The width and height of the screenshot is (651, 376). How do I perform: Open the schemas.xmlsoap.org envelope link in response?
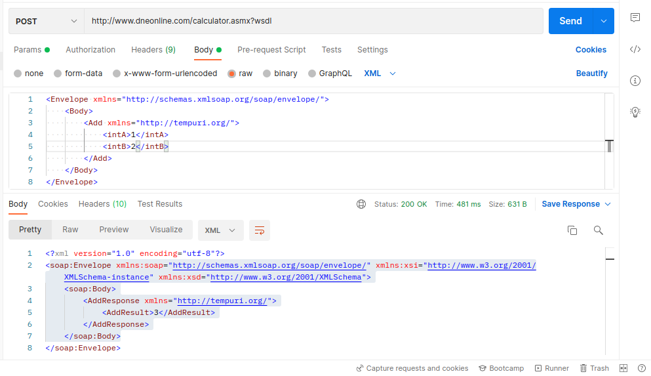click(x=269, y=266)
